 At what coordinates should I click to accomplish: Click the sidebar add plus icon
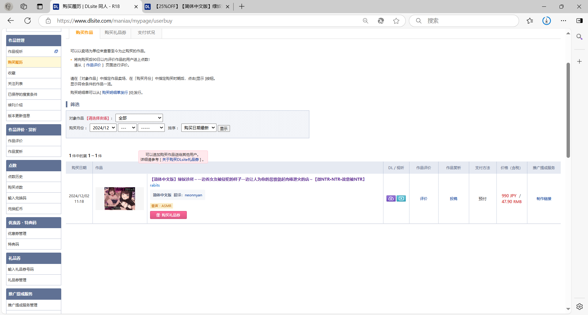[579, 61]
